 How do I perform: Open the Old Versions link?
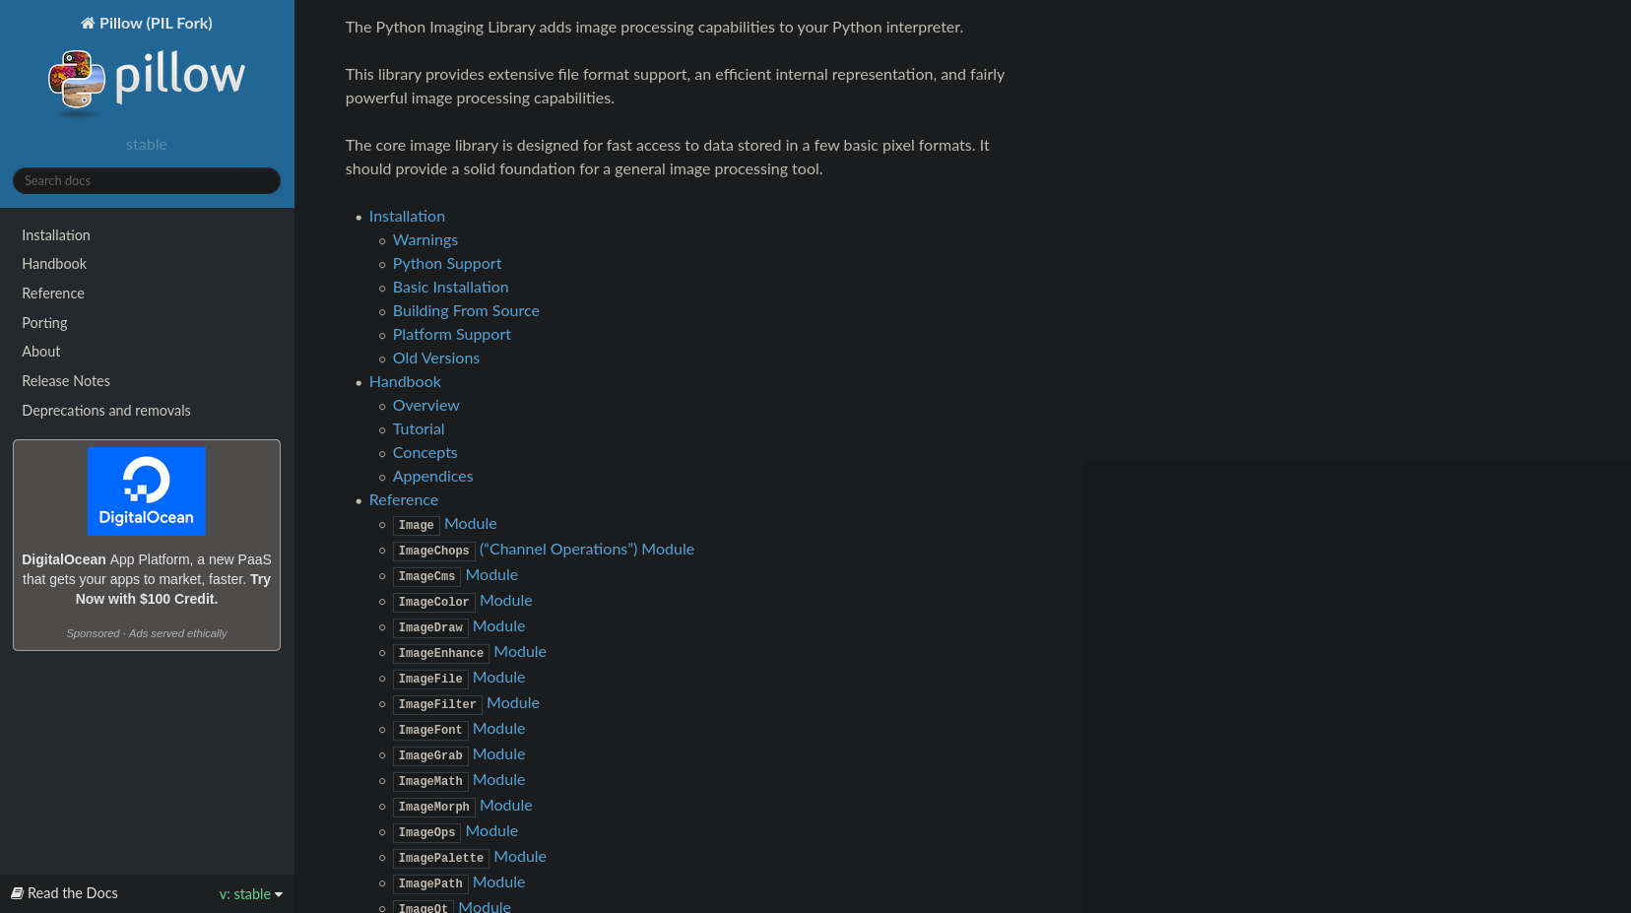(436, 359)
